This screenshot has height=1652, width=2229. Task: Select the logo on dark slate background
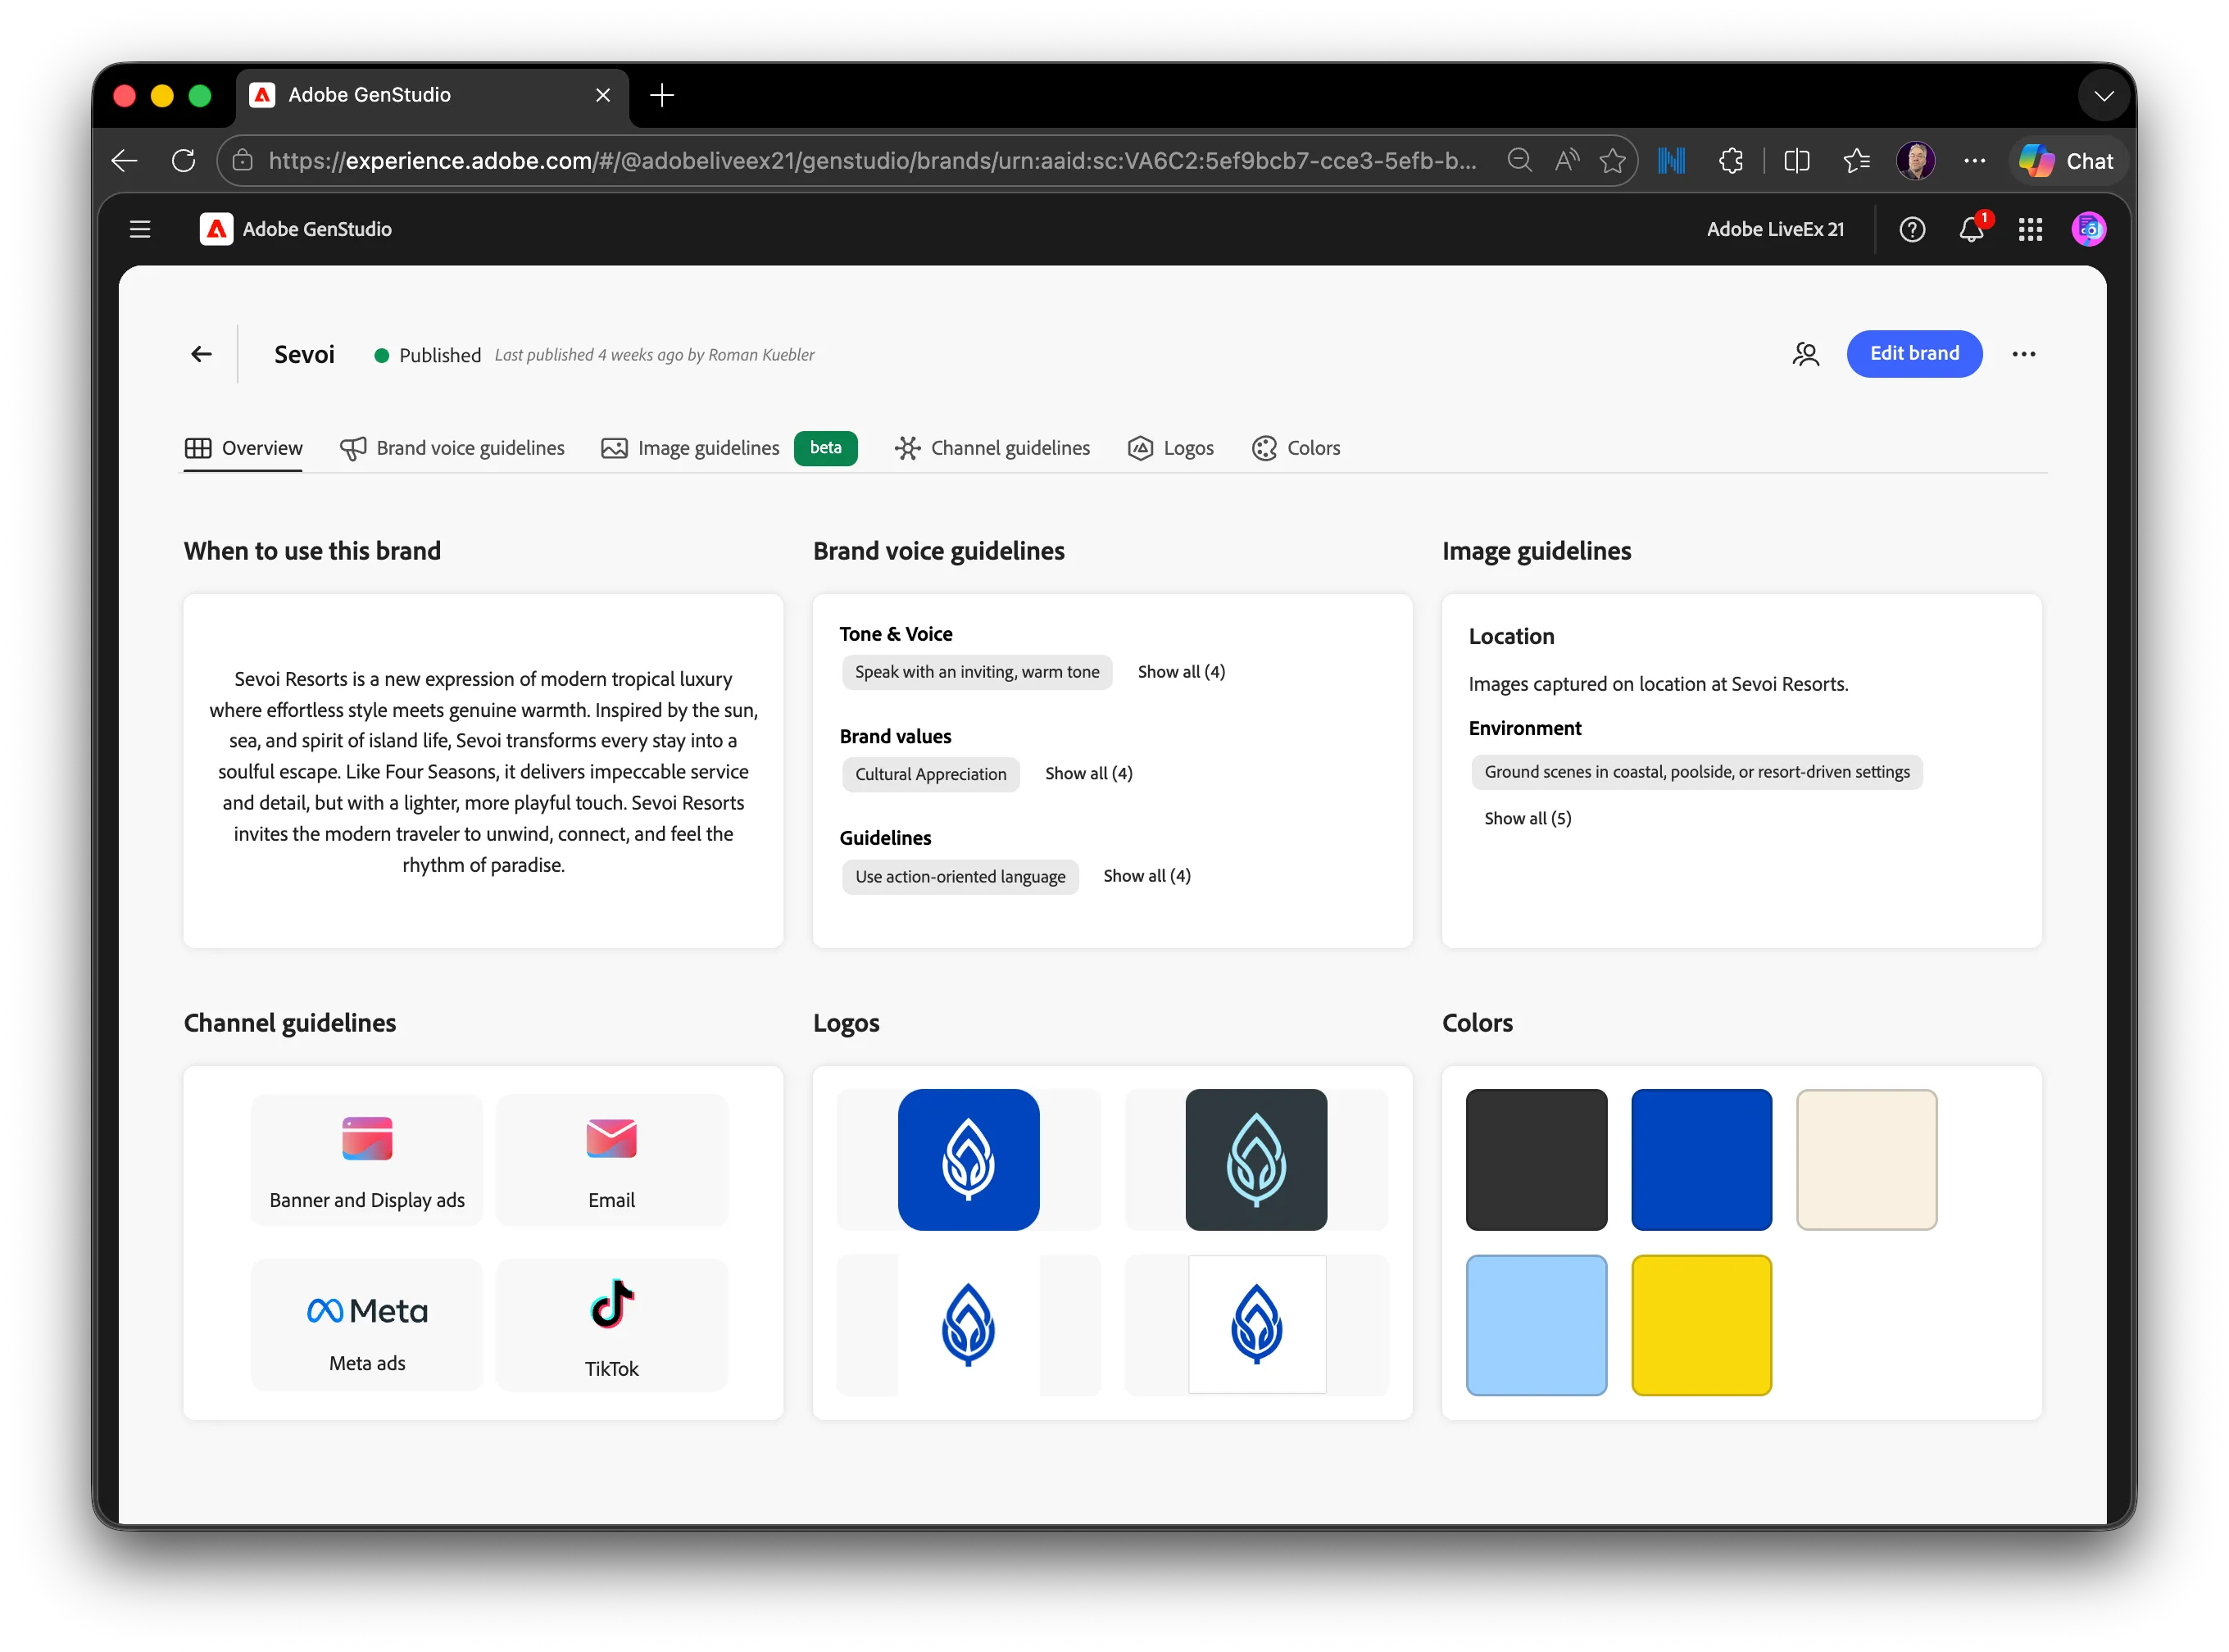click(x=1256, y=1160)
